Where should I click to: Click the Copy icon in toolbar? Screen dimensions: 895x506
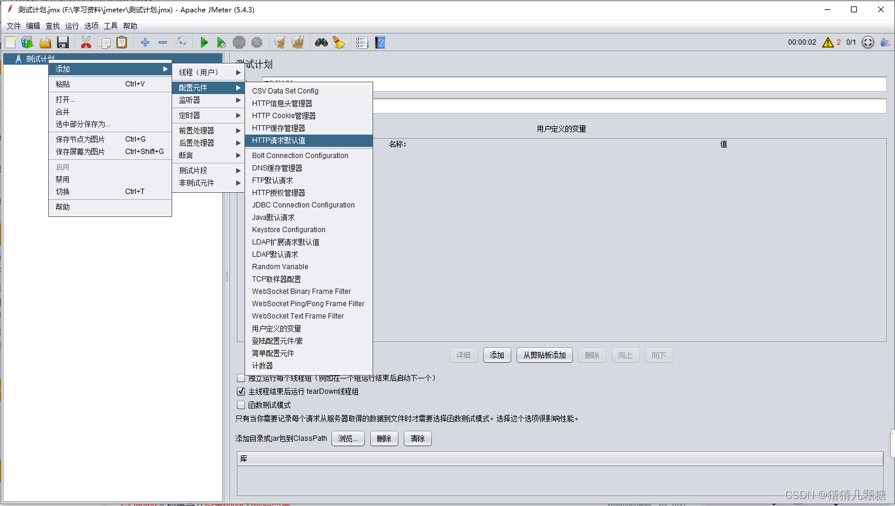click(104, 42)
